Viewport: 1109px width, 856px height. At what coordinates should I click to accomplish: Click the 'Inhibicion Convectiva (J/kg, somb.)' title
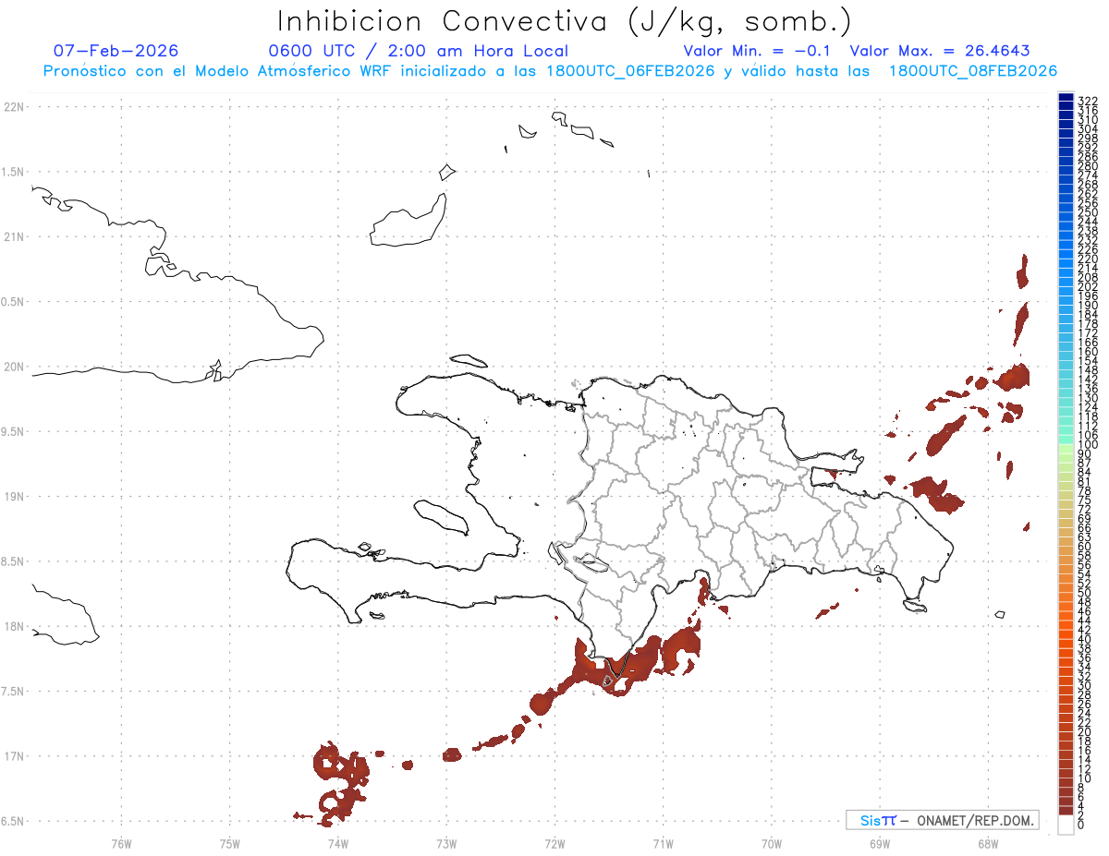[565, 22]
